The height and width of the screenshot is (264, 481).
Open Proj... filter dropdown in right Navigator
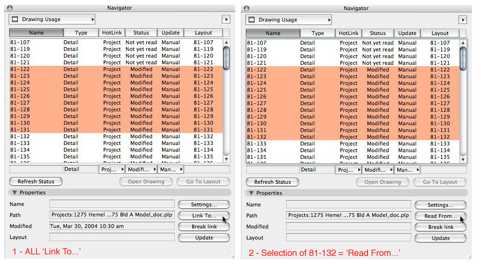click(x=348, y=170)
